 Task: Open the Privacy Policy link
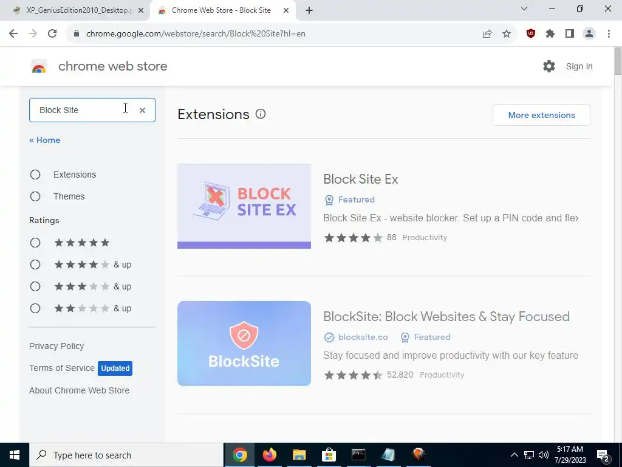tap(56, 346)
